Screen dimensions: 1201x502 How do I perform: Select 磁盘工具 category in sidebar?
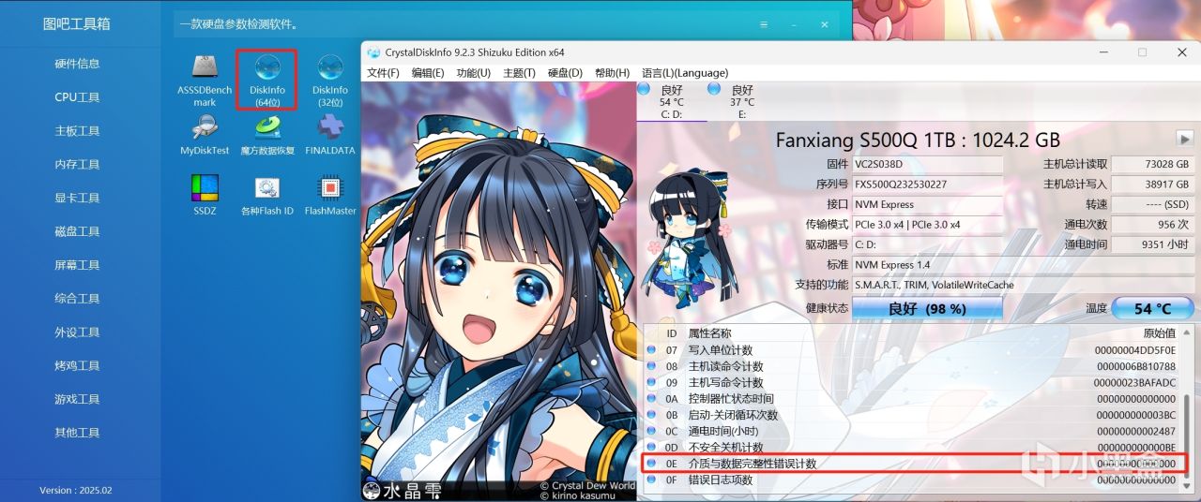[x=77, y=231]
